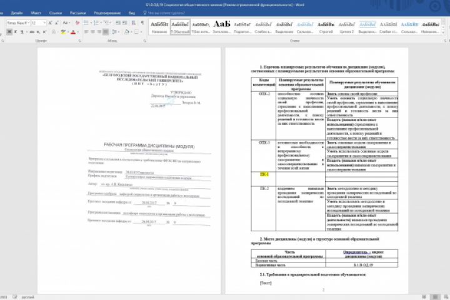
Task: Toggle show paragraph marks (¶)
Action: [x=142, y=22]
